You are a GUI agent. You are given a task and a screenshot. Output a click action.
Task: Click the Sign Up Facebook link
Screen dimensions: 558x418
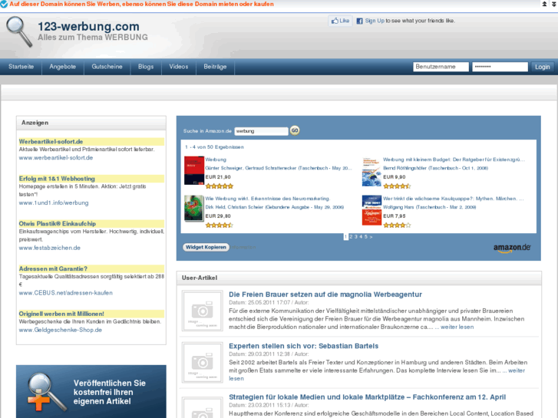click(375, 21)
